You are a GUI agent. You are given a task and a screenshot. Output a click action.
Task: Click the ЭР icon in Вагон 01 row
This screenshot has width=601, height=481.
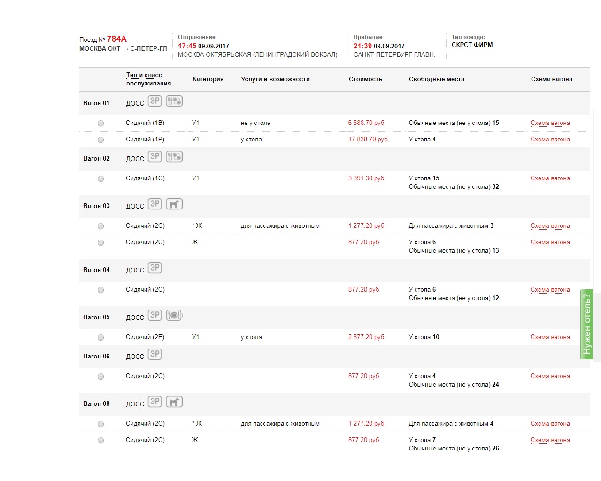coord(155,101)
